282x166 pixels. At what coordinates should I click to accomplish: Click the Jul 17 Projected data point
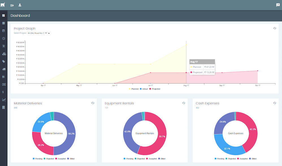tap(151, 72)
